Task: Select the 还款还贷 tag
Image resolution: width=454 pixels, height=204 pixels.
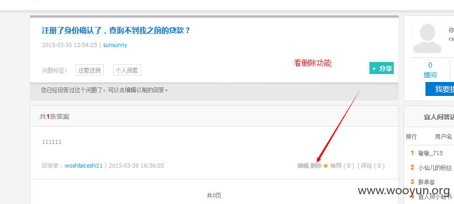Action: tap(90, 70)
